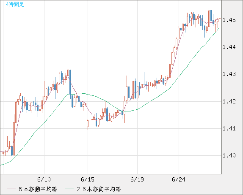The height and width of the screenshot is (195, 243).
Task: Click the 1.45 price axis label
Action: point(229,20)
